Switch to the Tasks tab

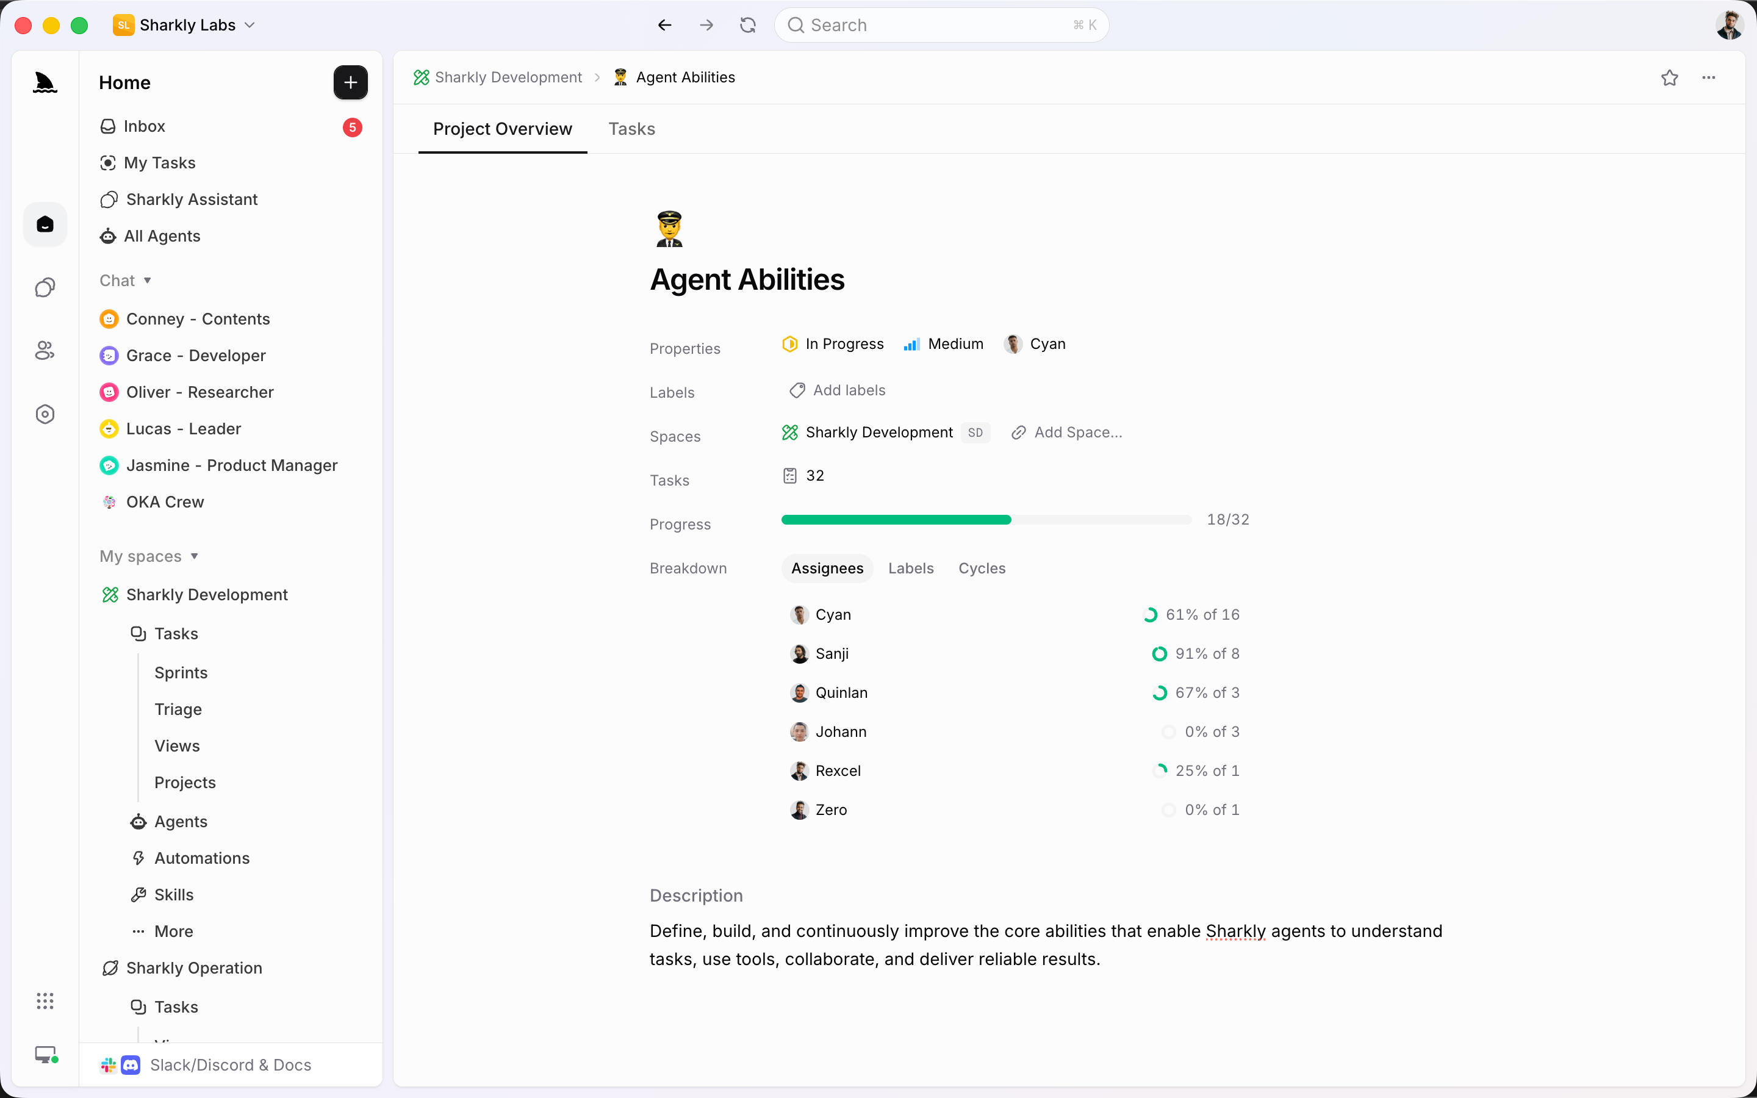click(x=631, y=129)
